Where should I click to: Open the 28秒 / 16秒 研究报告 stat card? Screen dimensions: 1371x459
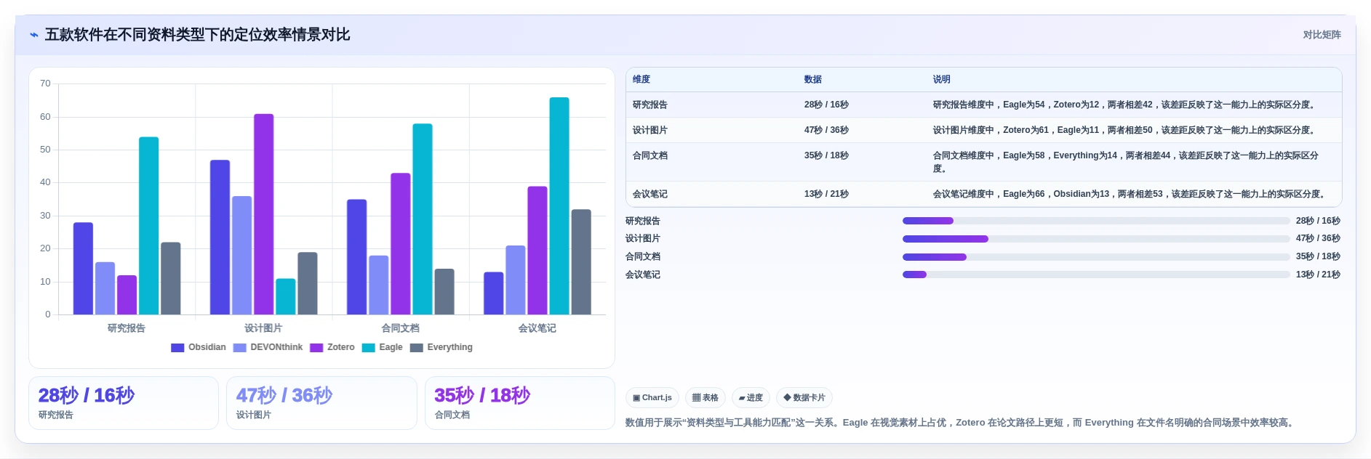[124, 403]
